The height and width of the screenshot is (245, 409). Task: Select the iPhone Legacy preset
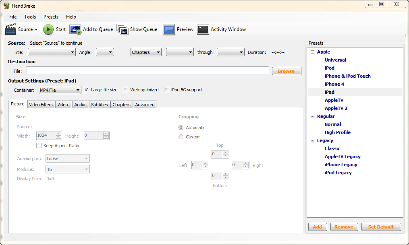(x=341, y=165)
